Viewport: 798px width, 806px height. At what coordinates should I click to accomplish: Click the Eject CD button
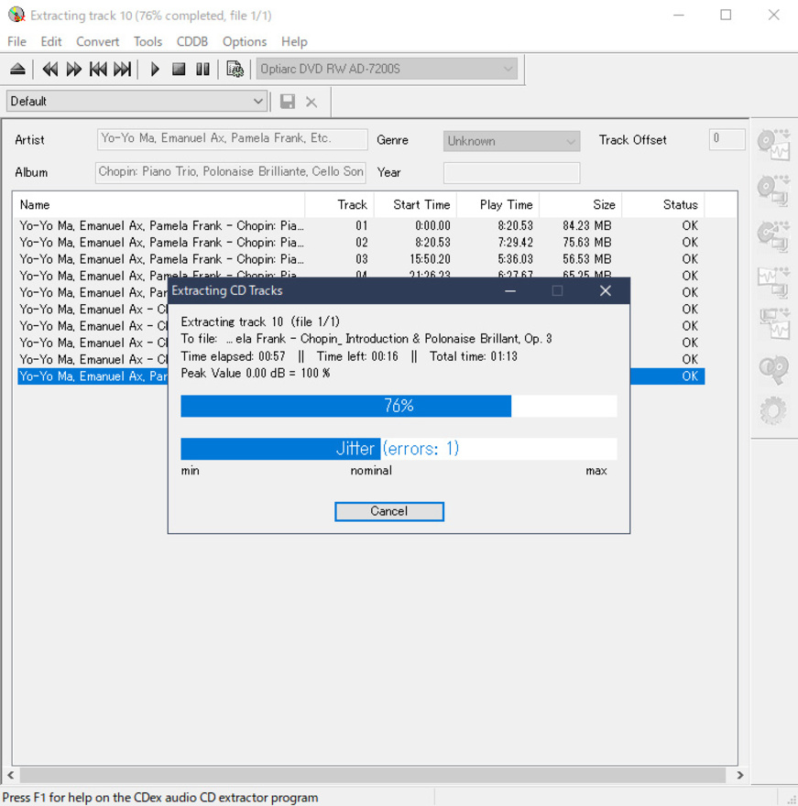17,70
